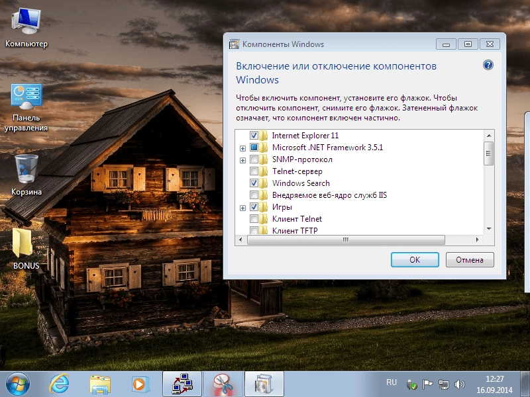
Task: Click the list scroll up arrow
Action: coord(489,136)
